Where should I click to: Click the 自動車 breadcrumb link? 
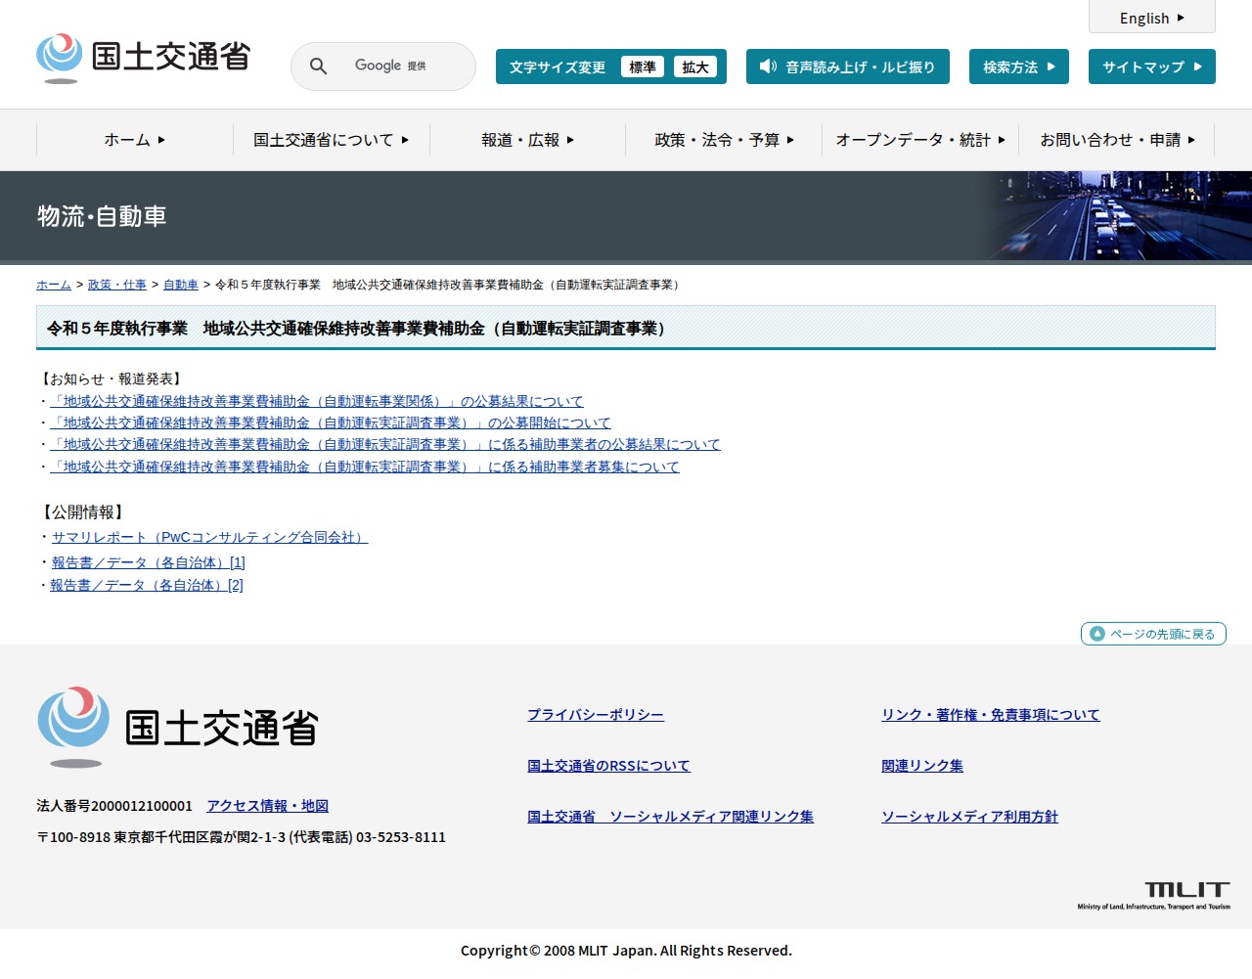click(x=180, y=285)
